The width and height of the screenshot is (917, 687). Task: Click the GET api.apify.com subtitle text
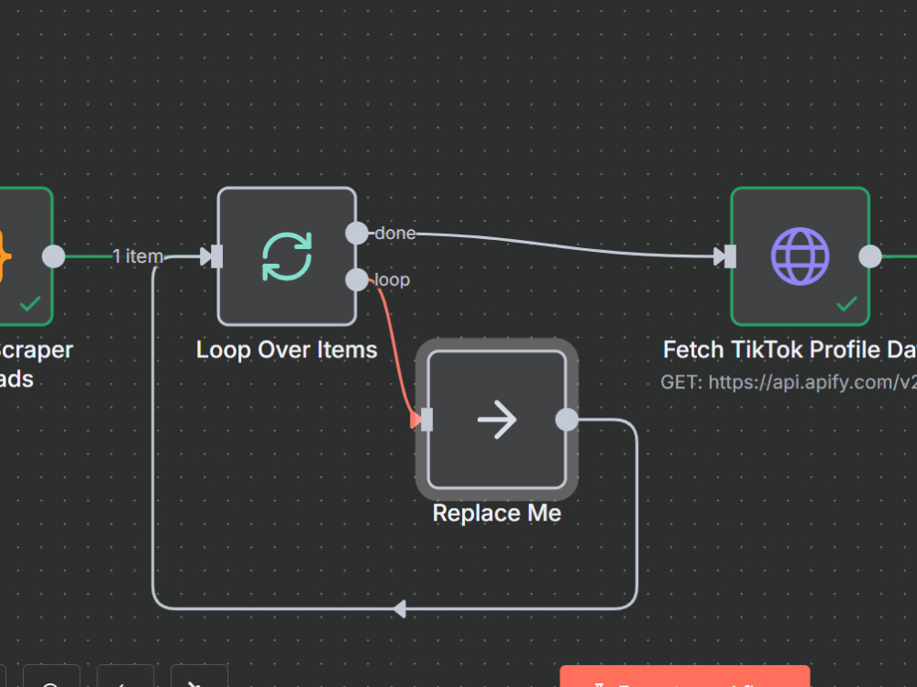(789, 382)
